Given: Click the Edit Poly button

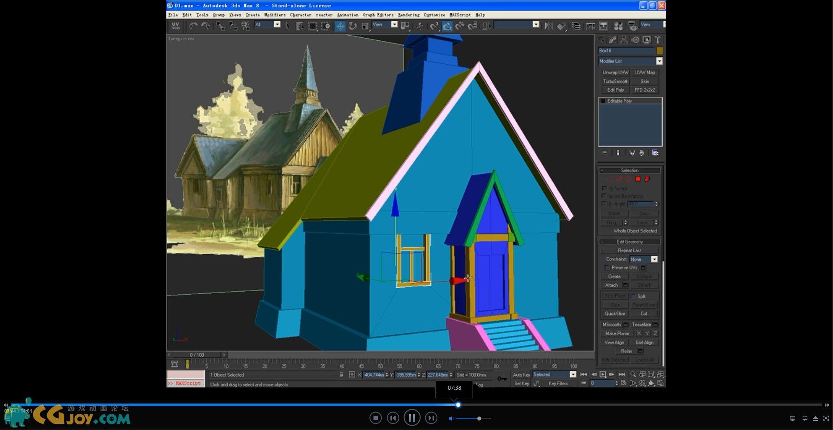Looking at the screenshot, I should point(615,90).
